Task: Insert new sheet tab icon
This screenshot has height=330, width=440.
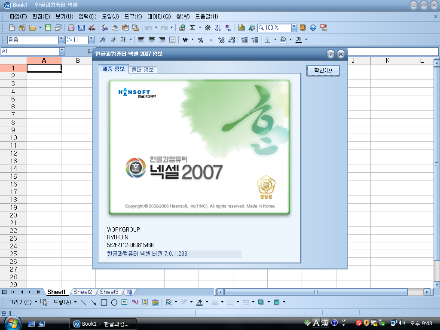Action: point(129,292)
